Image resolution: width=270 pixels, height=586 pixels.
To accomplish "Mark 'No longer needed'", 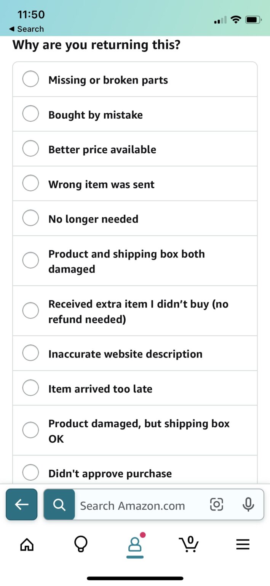I will point(30,218).
